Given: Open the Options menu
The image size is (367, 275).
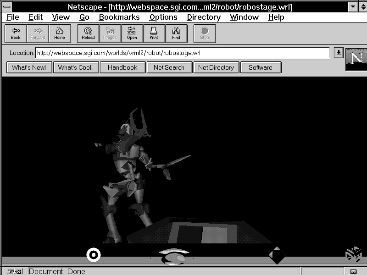Looking at the screenshot, I should click(163, 17).
